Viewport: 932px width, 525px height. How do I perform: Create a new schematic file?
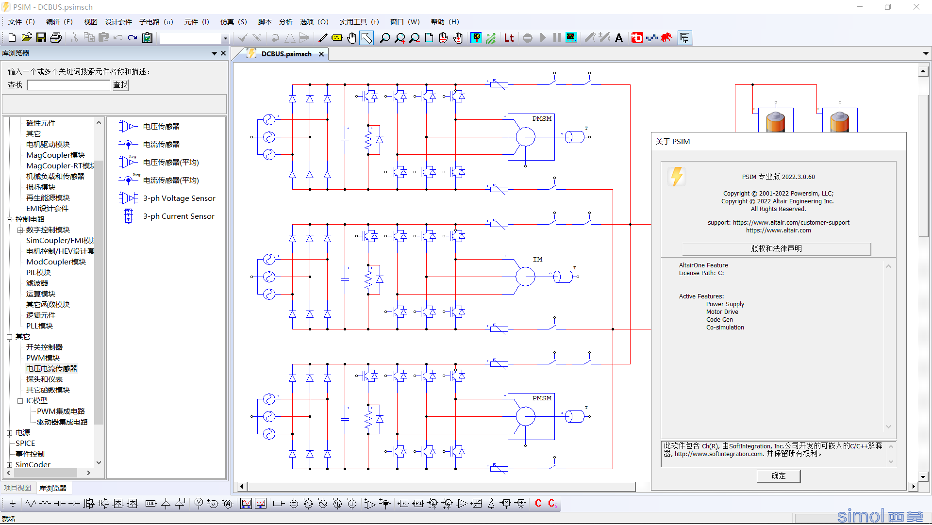click(12, 38)
